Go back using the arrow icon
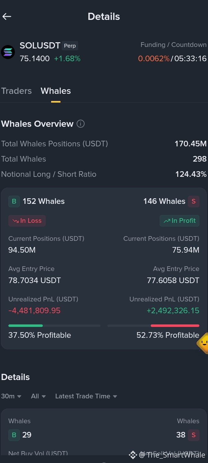The image size is (208, 463). (x=7, y=16)
